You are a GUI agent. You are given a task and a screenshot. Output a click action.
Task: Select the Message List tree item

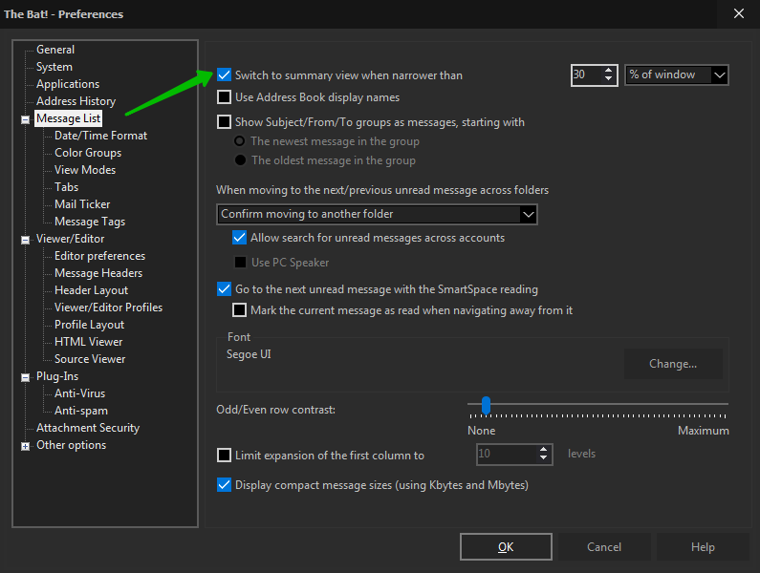(x=68, y=118)
